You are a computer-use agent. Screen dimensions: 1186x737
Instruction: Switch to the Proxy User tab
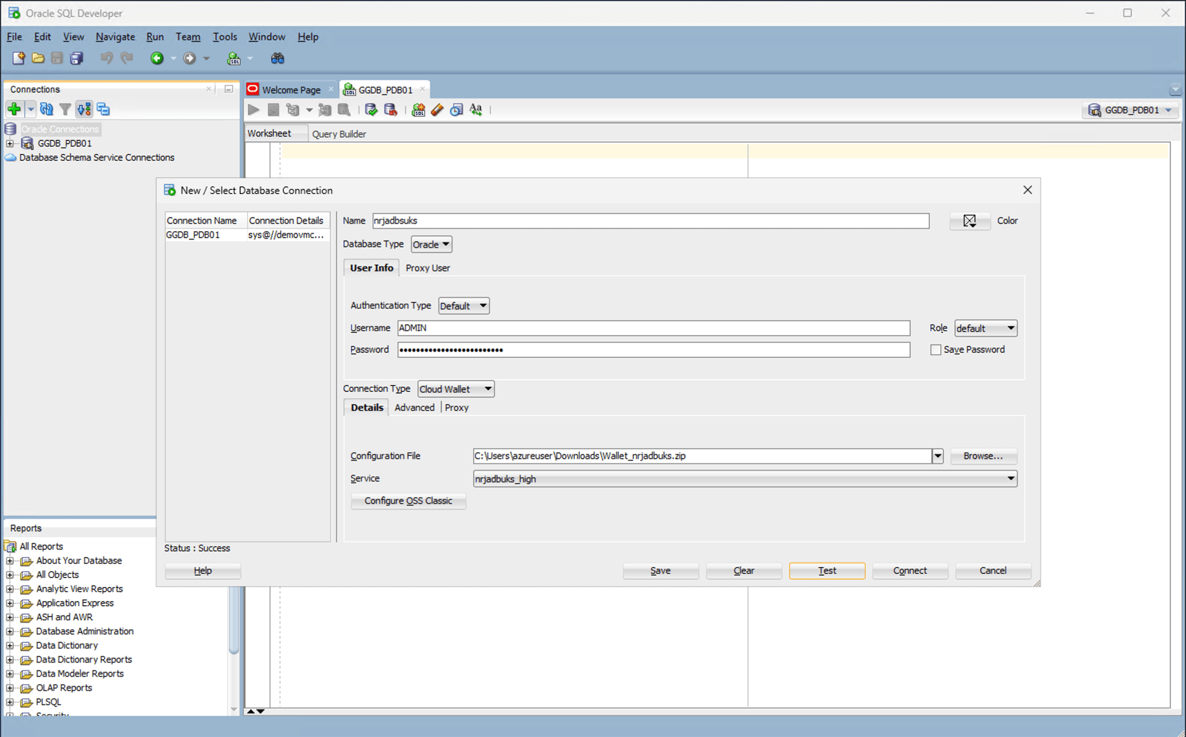(428, 268)
